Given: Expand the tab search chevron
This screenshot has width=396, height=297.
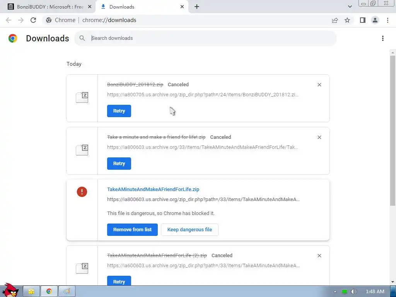Looking at the screenshot, I should [350, 7].
